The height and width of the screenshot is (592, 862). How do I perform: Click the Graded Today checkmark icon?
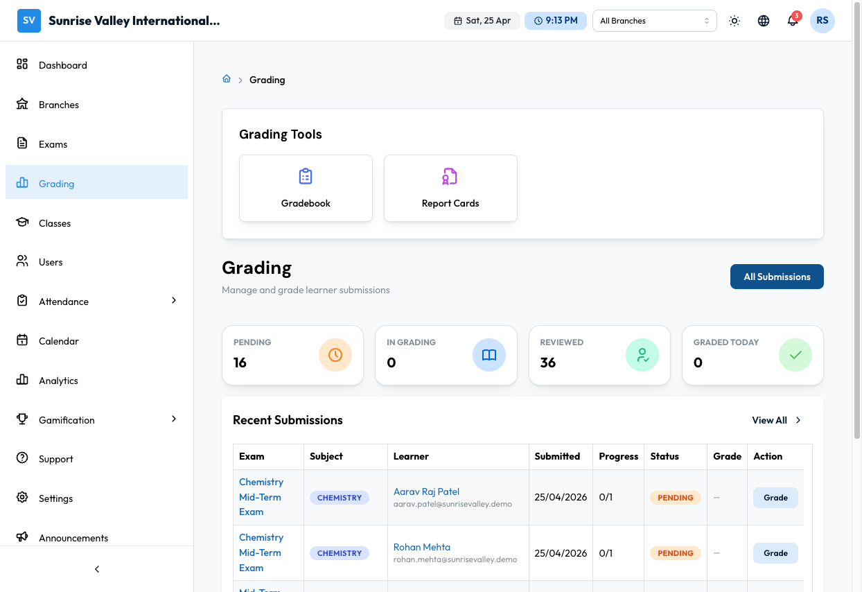[795, 355]
